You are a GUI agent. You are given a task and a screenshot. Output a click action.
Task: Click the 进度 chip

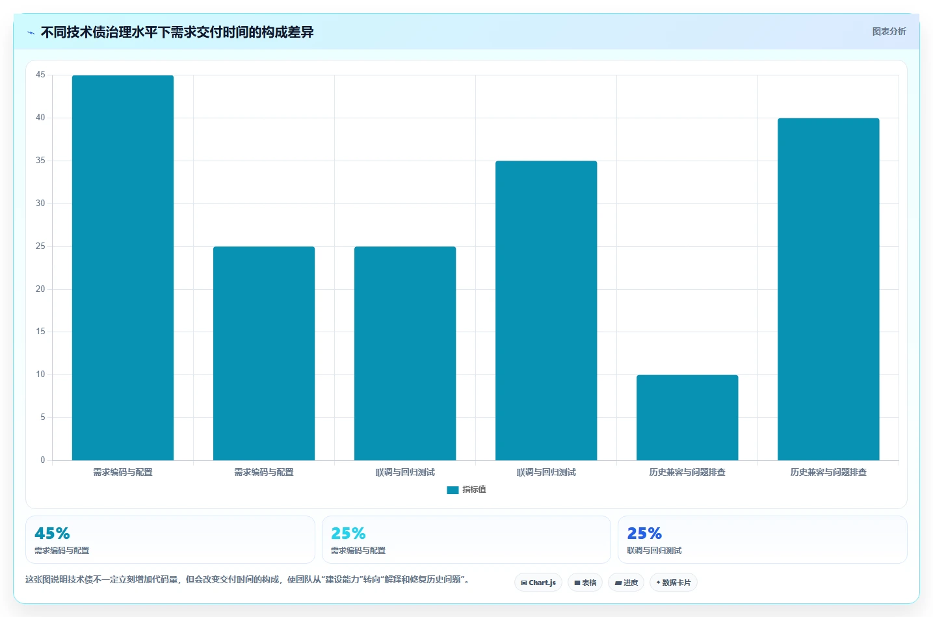626,583
